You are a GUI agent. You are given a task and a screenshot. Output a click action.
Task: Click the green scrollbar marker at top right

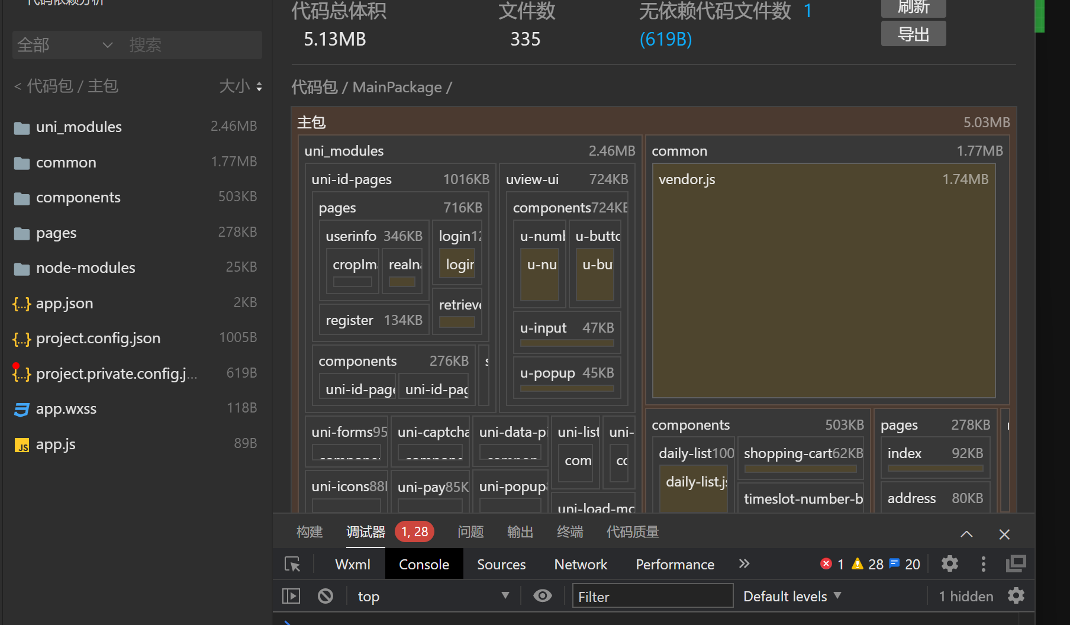(1039, 16)
